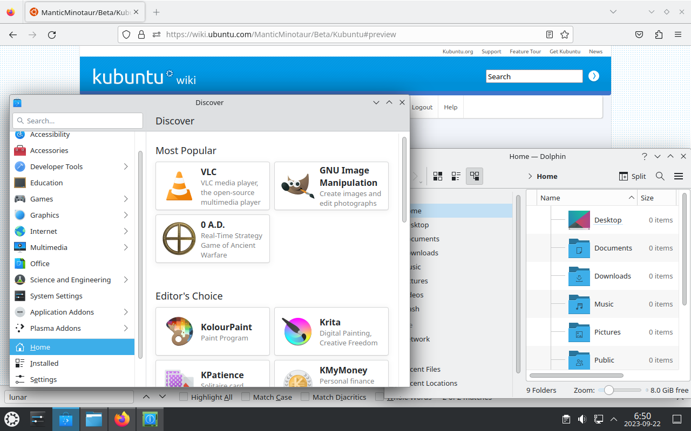Open search in Dolphin toolbar
The height and width of the screenshot is (431, 691).
[x=660, y=176]
